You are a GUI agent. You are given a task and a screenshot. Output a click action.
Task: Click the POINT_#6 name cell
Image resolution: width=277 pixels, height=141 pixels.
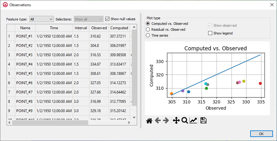[25, 83]
